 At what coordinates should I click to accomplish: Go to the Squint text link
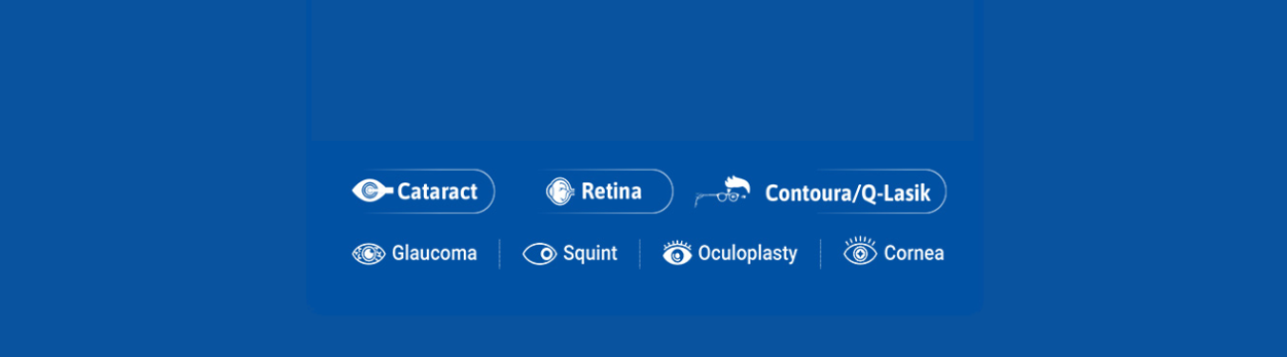590,254
